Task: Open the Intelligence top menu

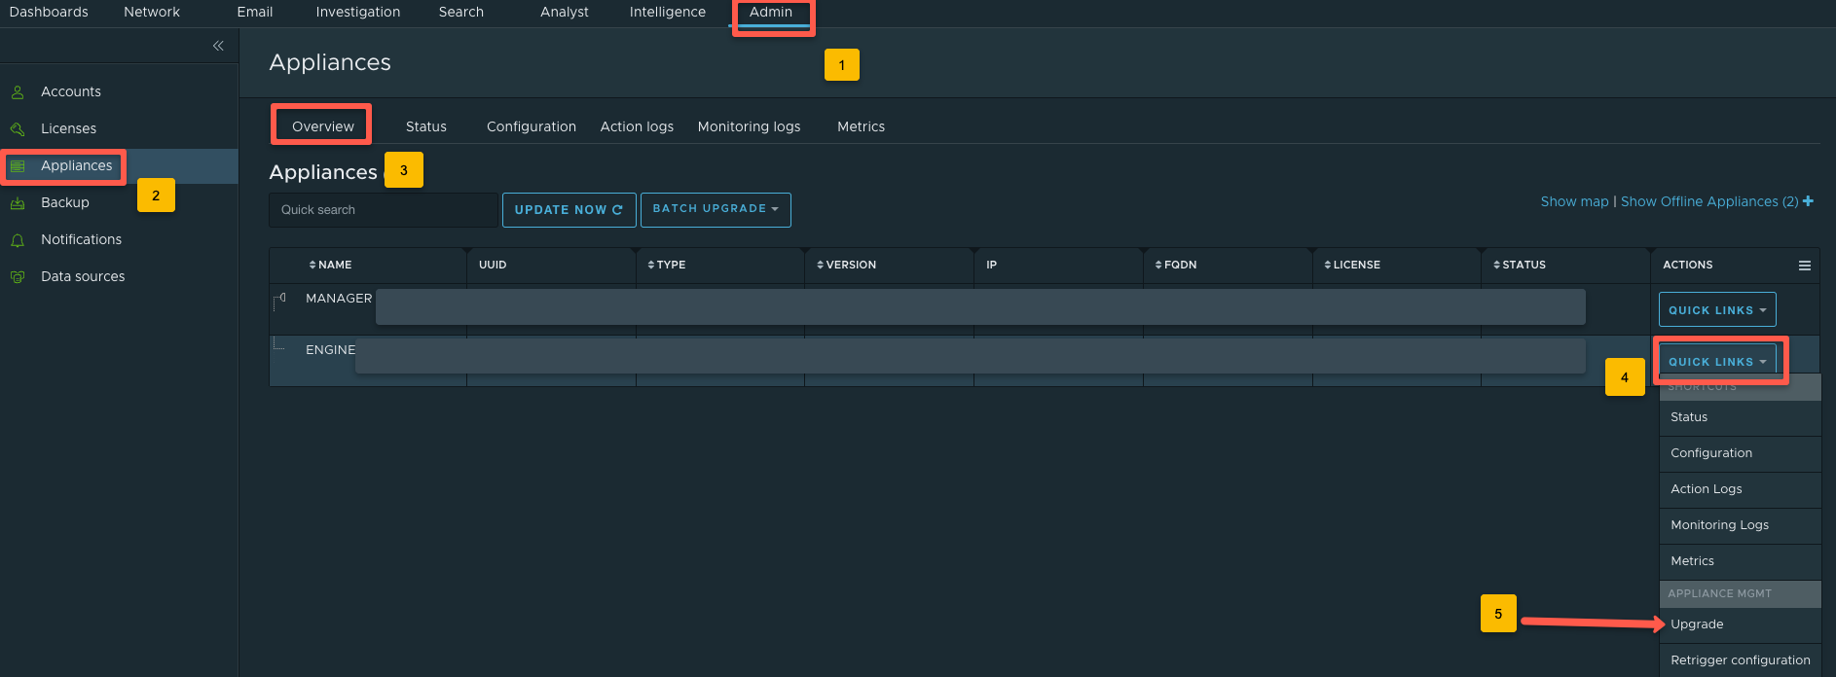Action: coord(667,13)
